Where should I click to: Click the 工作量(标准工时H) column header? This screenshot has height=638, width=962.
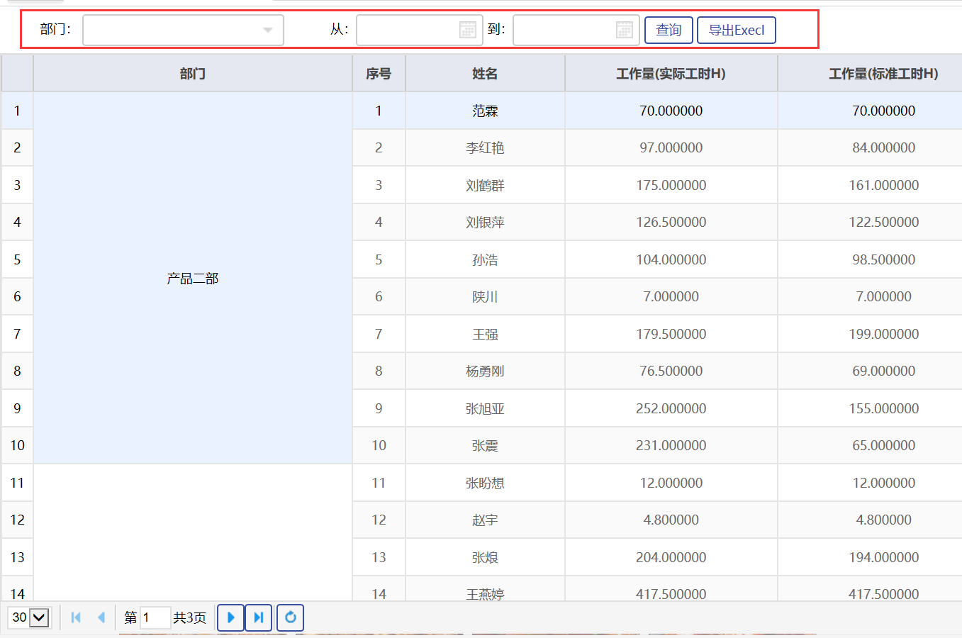[x=883, y=74]
